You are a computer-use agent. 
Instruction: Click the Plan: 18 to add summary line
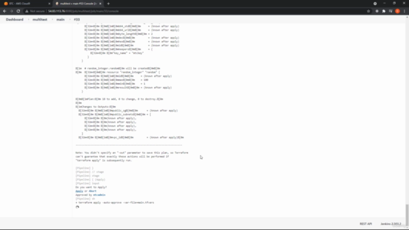pyautogui.click(x=120, y=99)
